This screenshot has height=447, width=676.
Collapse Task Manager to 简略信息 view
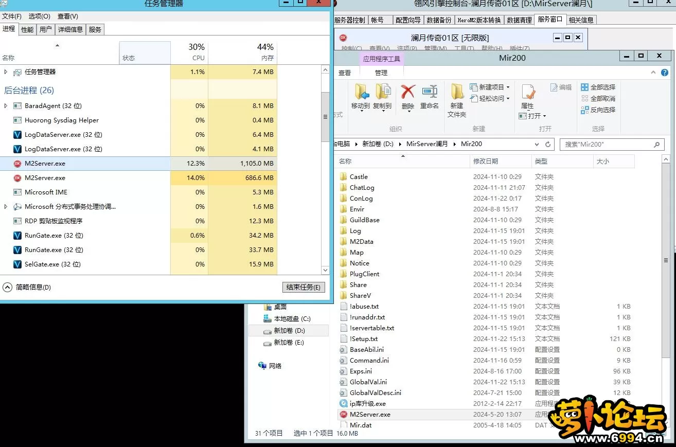coord(27,287)
